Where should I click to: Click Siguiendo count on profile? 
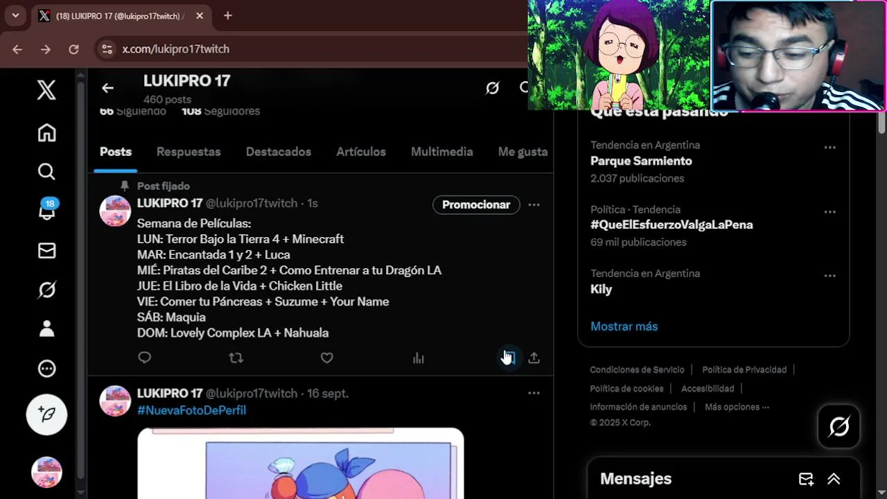(133, 111)
